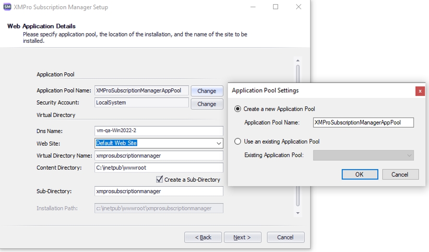
Task: Click the vertical scrollbar thumb
Action: click(298, 135)
